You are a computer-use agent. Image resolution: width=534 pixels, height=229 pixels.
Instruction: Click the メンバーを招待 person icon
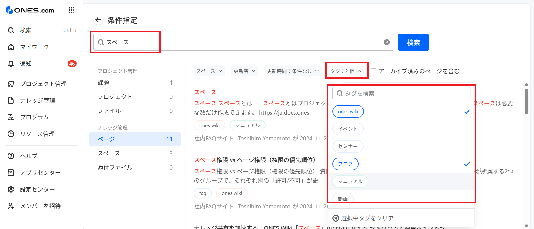tap(11, 206)
